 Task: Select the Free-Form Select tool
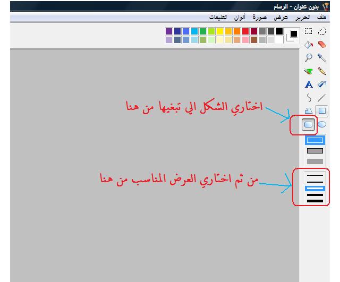point(322,31)
